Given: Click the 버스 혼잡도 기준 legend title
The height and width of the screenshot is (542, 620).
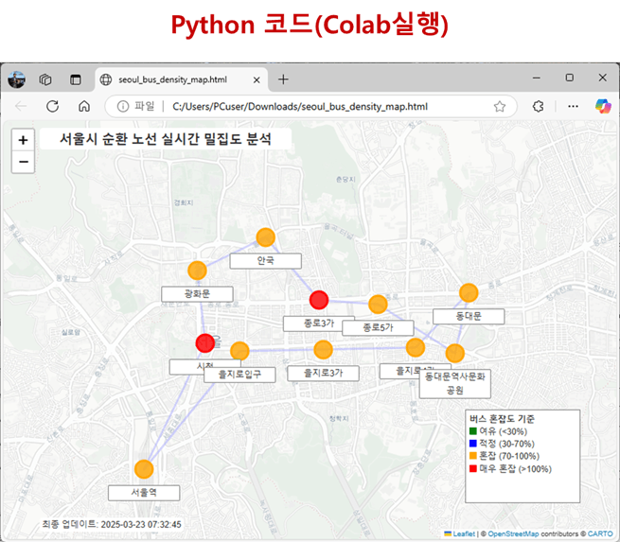Looking at the screenshot, I should [x=502, y=419].
